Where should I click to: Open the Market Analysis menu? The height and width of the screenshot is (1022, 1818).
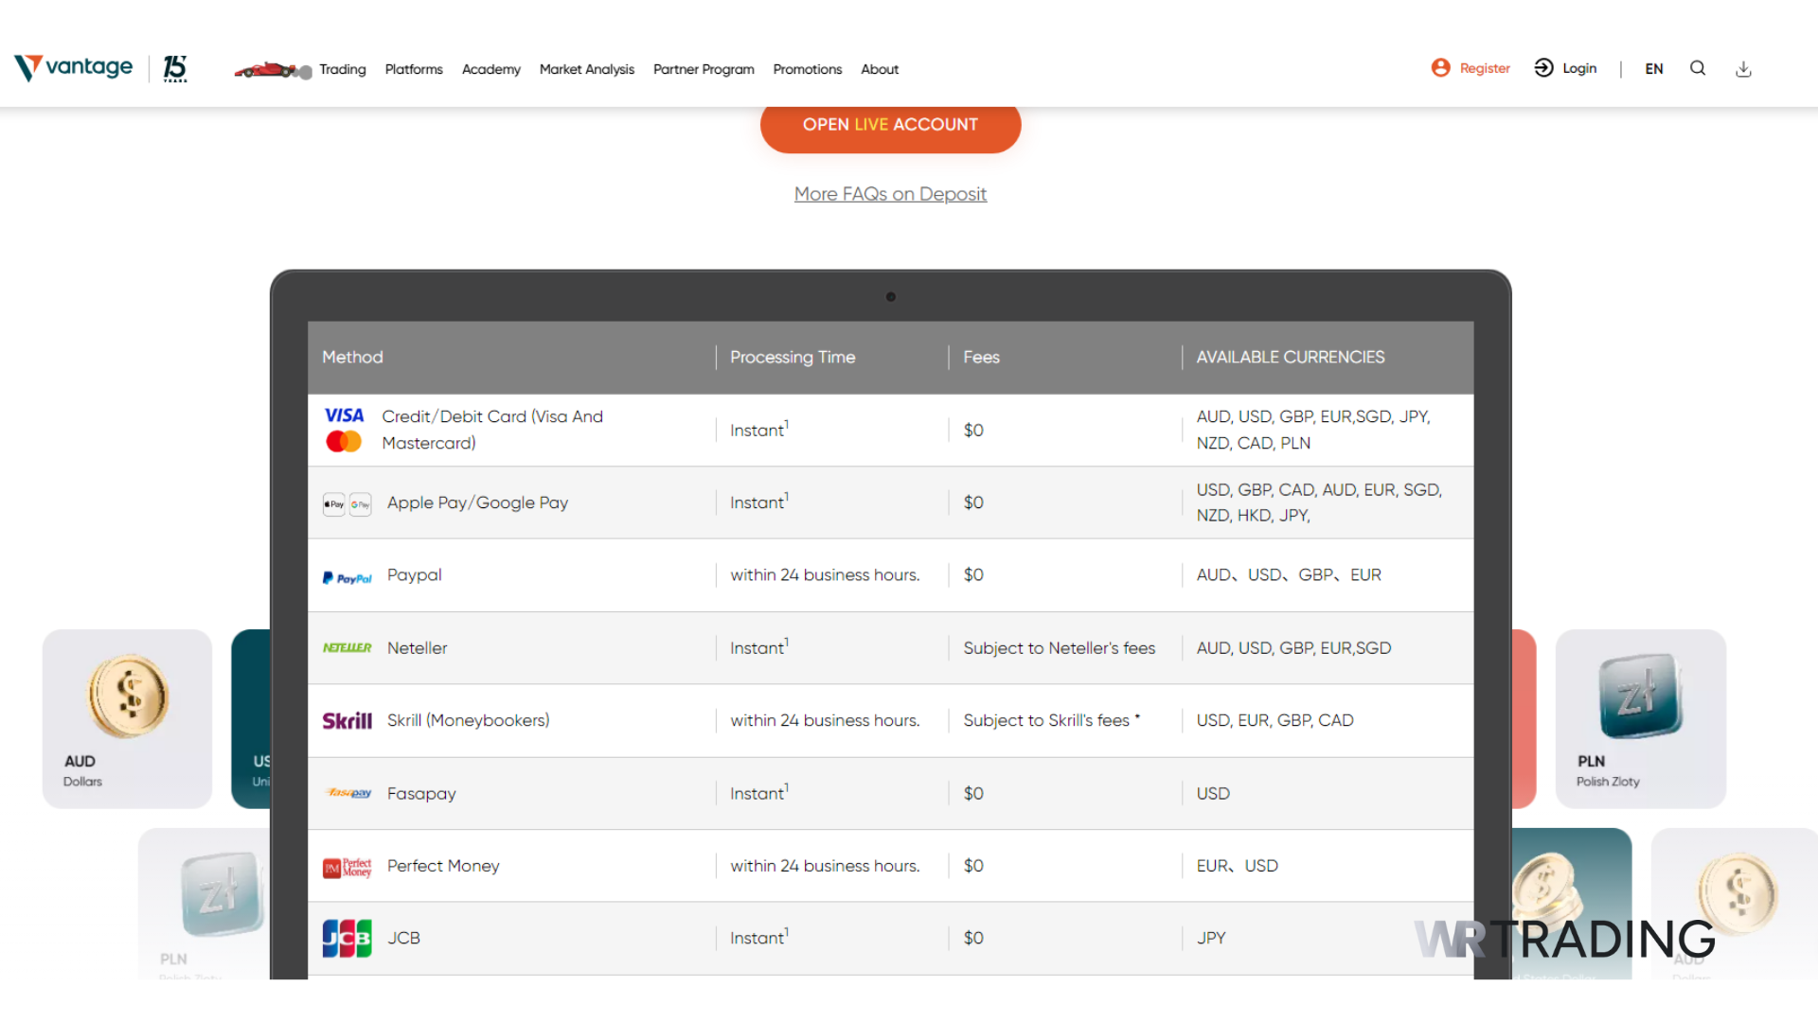click(x=586, y=69)
